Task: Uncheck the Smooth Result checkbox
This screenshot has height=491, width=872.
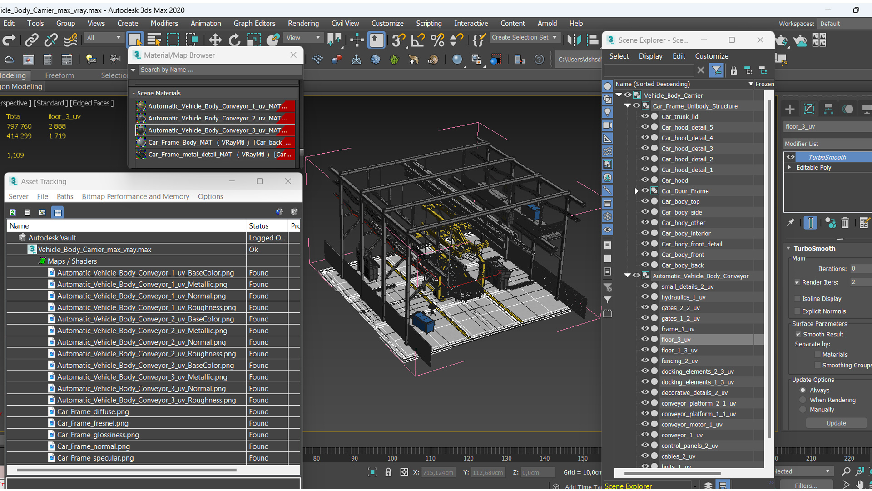Action: (x=798, y=334)
